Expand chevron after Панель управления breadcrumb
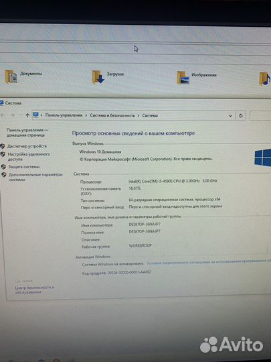 pyautogui.click(x=86, y=115)
